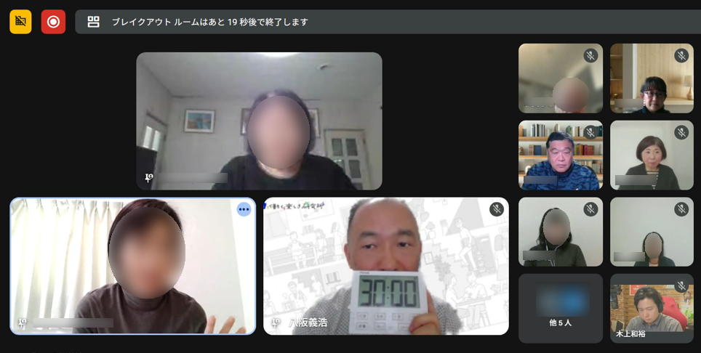
Task: Click muted mic icon on 八坂義浩 tile
Action: coord(496,209)
